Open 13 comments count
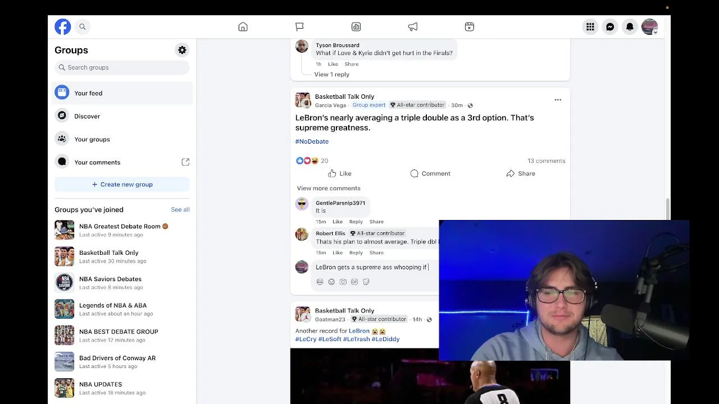 [546, 160]
